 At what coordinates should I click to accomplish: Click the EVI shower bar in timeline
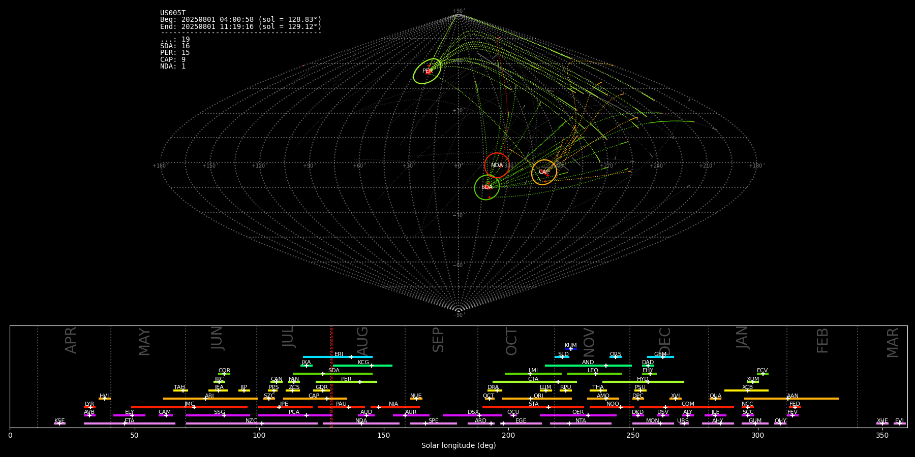pyautogui.click(x=900, y=423)
